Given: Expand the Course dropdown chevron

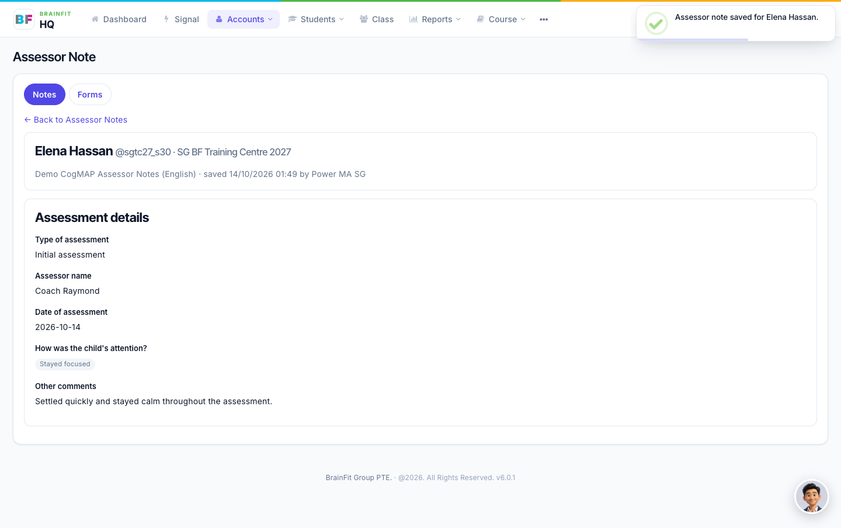Looking at the screenshot, I should pos(523,19).
